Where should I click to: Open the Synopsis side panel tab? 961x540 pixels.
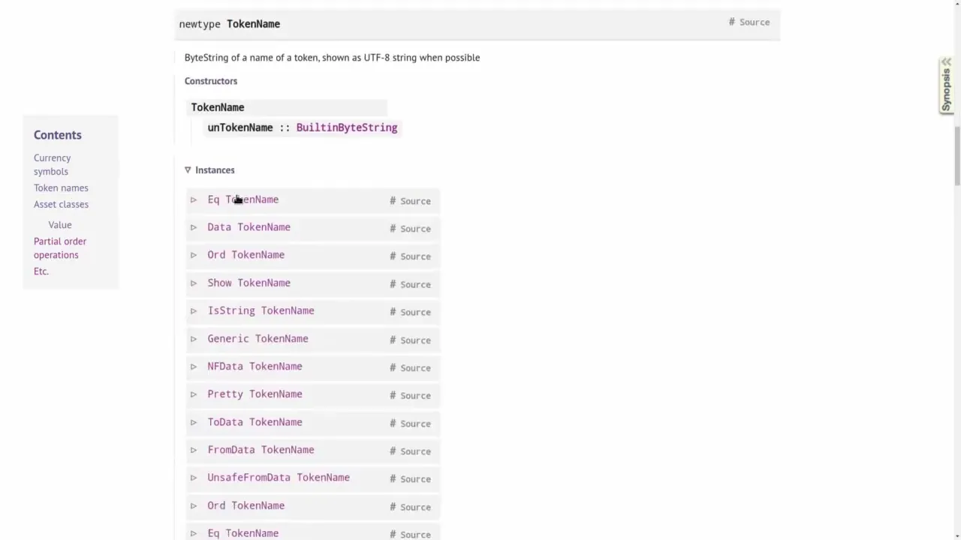(946, 85)
